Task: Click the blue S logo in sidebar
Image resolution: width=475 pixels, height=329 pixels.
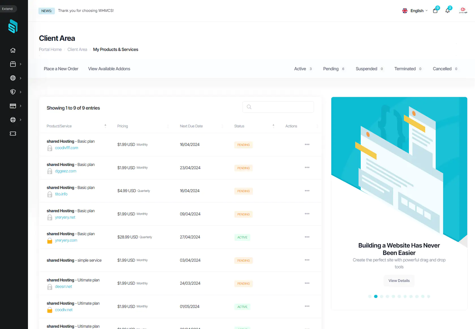Action: click(x=13, y=26)
